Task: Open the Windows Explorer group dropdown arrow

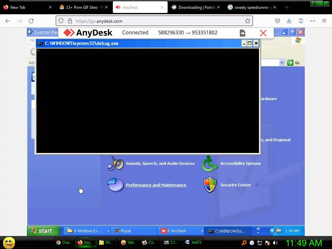Action: tap(108, 231)
